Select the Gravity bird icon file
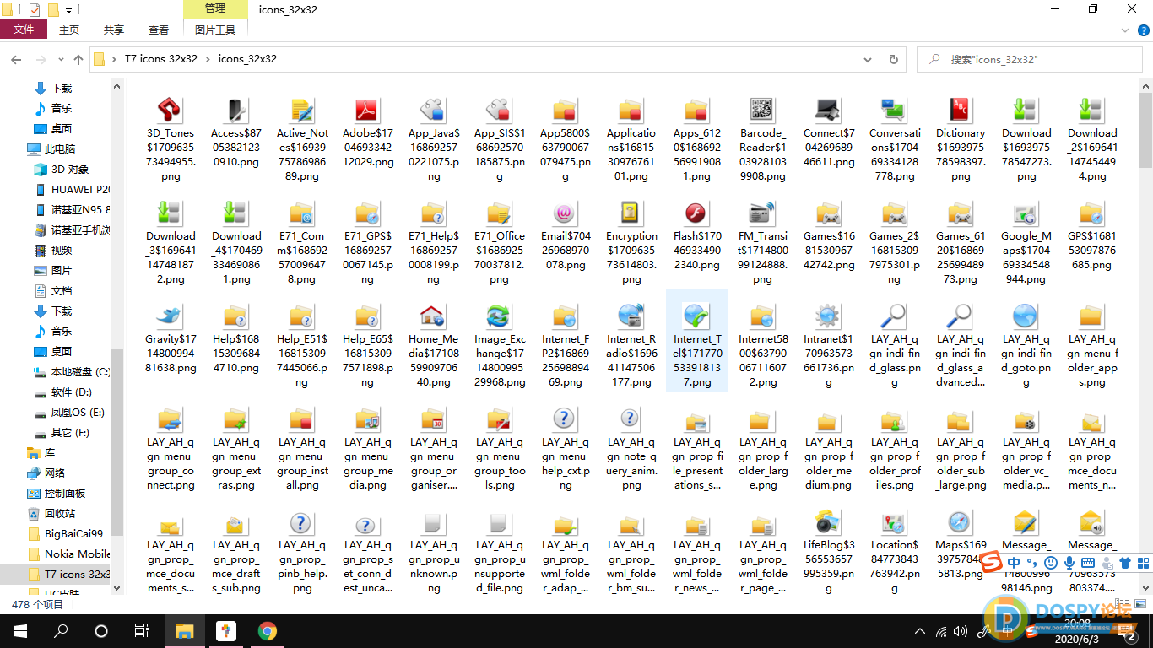 [171, 339]
